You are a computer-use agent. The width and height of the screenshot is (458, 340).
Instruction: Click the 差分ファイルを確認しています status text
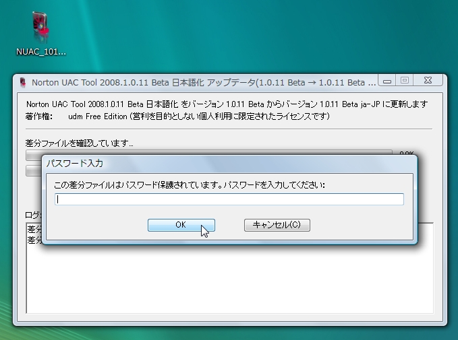click(79, 143)
